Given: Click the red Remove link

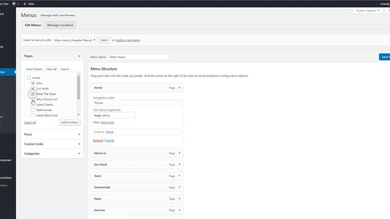Looking at the screenshot, I should pyautogui.click(x=98, y=141).
